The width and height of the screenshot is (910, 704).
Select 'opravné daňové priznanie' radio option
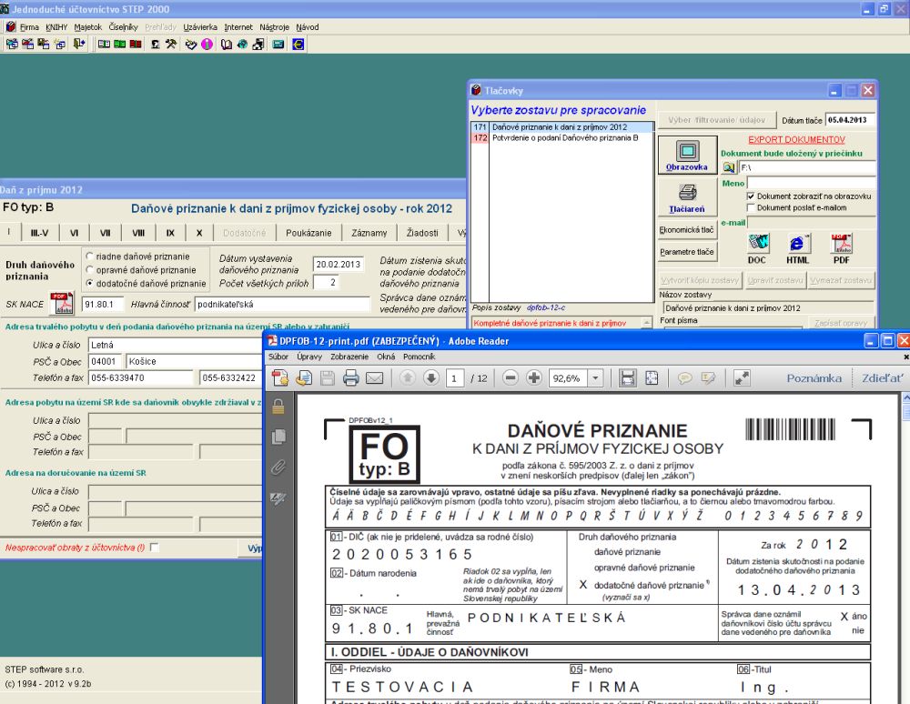[x=90, y=269]
